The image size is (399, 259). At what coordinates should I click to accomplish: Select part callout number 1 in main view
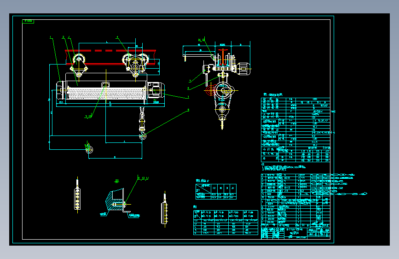click(51, 37)
